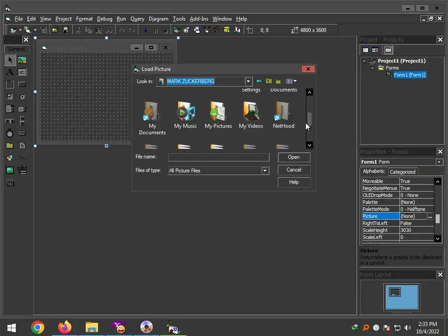
Task: Select the Data control tool
Action: (22, 170)
